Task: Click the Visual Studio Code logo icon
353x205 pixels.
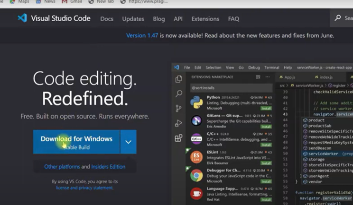Action: point(22,18)
